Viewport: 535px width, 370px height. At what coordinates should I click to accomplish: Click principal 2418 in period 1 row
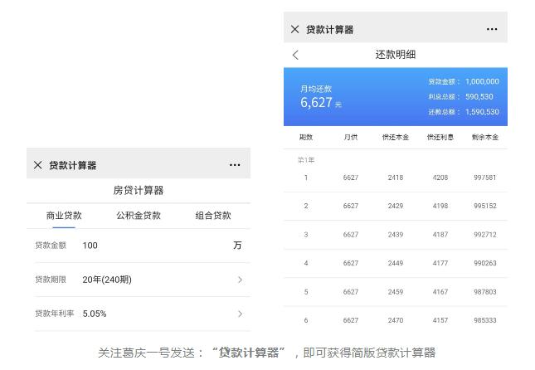396,178
